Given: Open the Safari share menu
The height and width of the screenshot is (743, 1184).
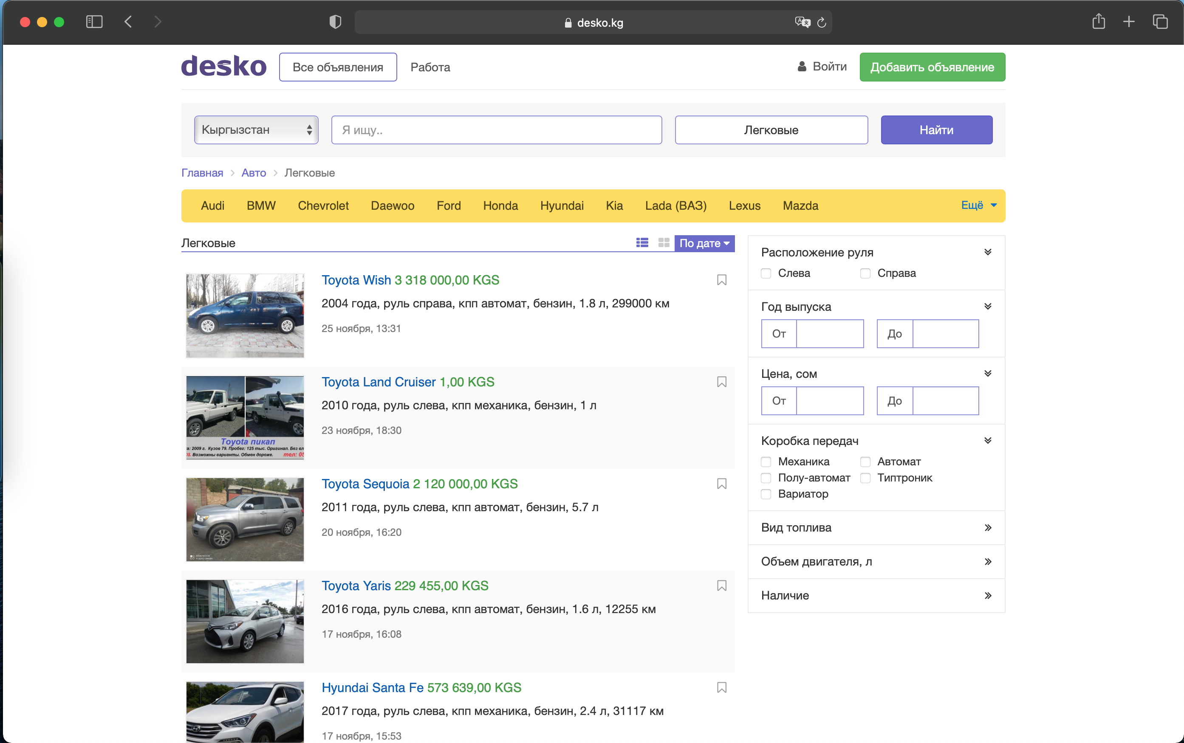Looking at the screenshot, I should pyautogui.click(x=1099, y=21).
